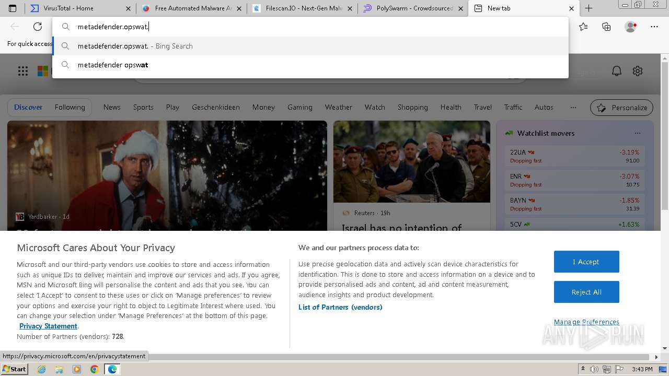This screenshot has width=669, height=376.
Task: Open the Geschenkideen category
Action: pos(216,107)
